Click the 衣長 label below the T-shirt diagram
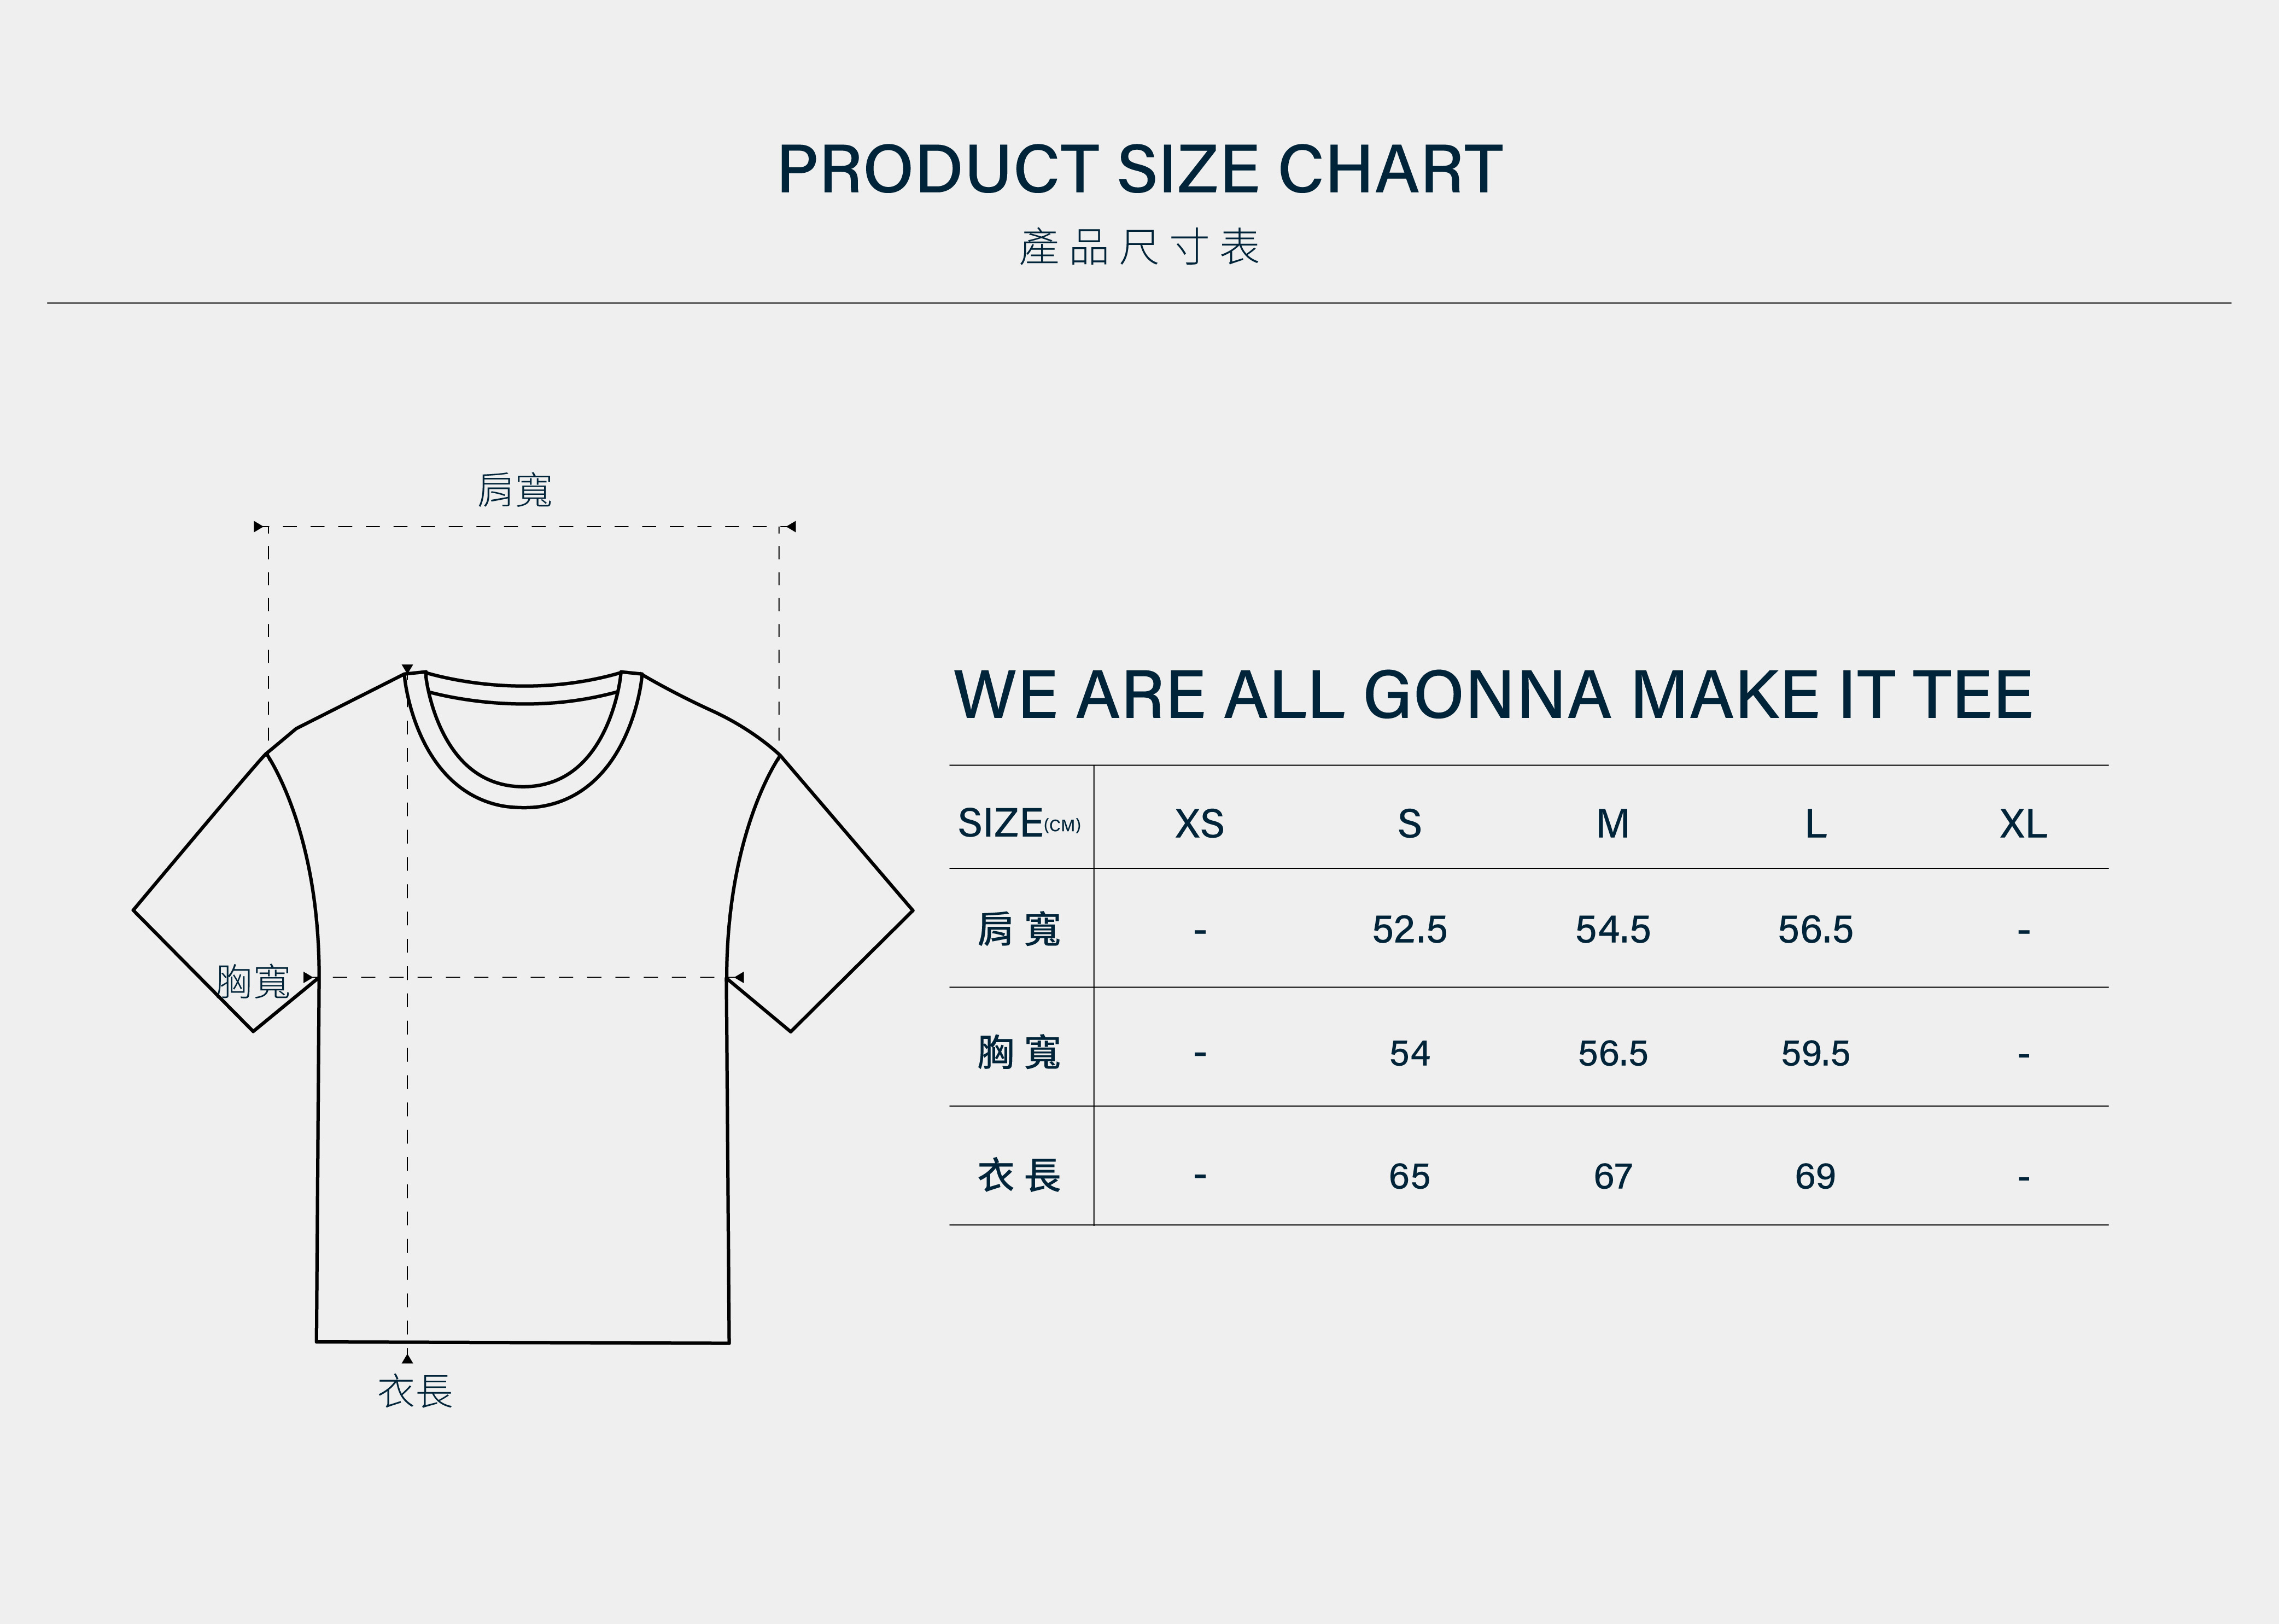 point(415,1391)
